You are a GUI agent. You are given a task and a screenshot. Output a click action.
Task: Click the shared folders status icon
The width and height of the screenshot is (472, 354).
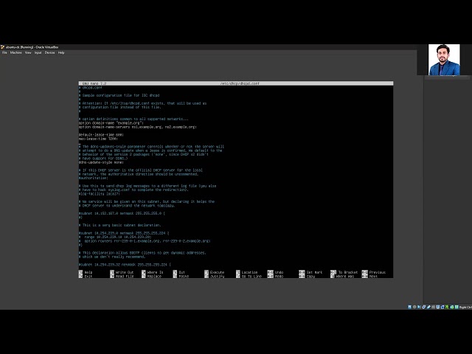pyautogui.click(x=433, y=307)
